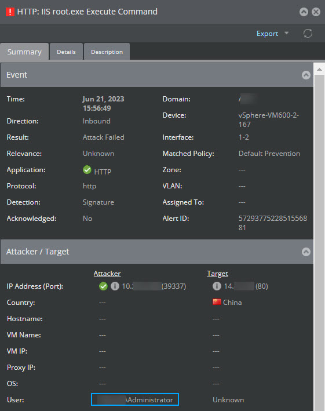Viewport: 325px width, 411px height.
Task: Click the red alert severity icon in title
Action: click(x=10, y=12)
